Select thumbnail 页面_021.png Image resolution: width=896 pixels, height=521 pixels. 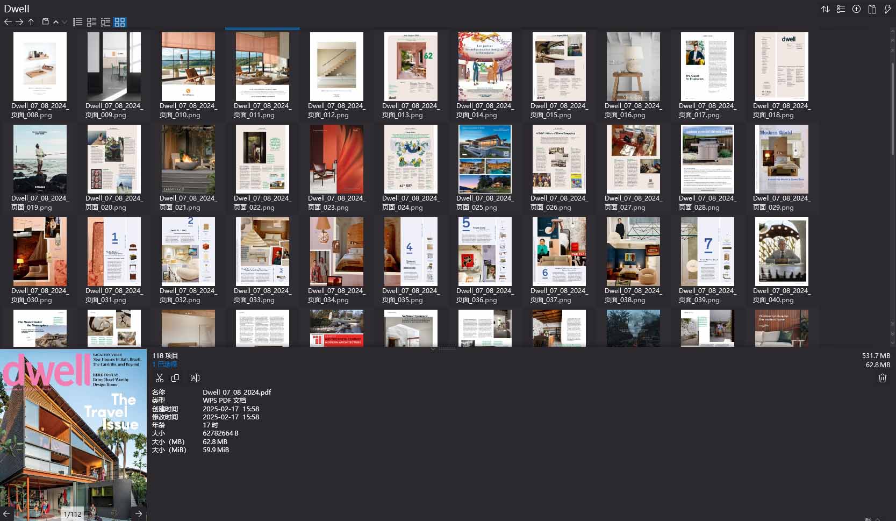[188, 159]
